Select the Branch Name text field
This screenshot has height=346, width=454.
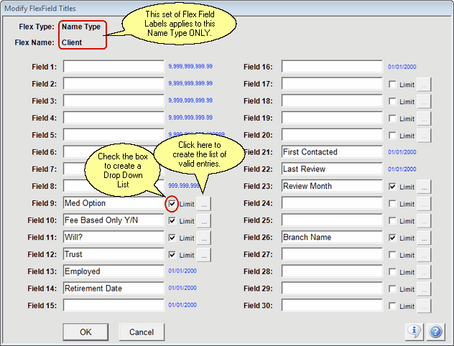pos(332,237)
